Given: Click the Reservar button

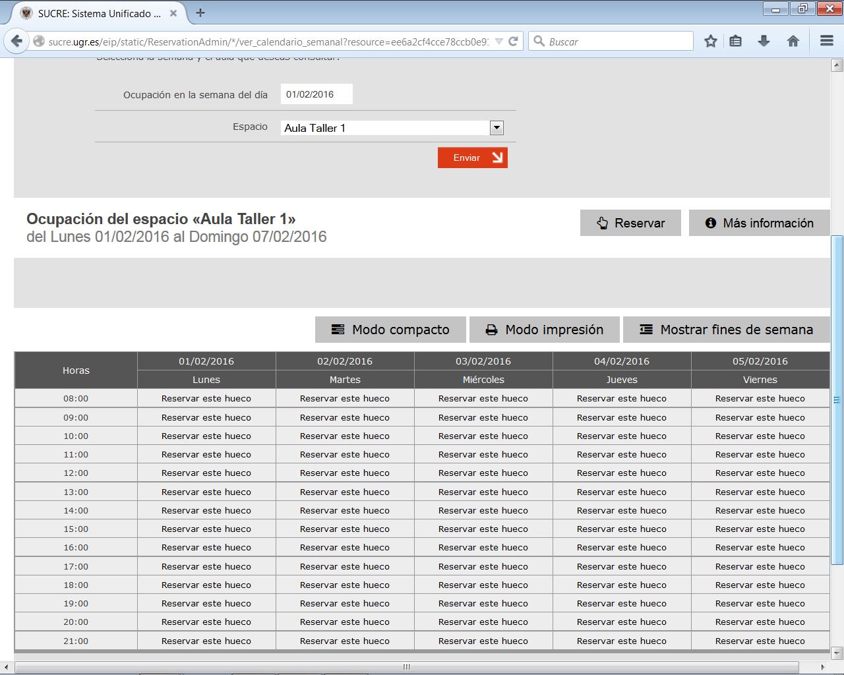Looking at the screenshot, I should pyautogui.click(x=630, y=223).
